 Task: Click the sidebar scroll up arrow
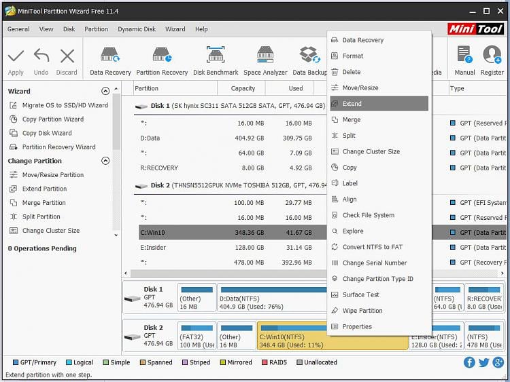point(116,89)
